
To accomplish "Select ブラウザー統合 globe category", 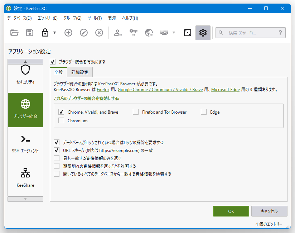I will tap(25, 110).
